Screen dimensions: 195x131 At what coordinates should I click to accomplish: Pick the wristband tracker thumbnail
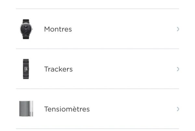pos(26,69)
